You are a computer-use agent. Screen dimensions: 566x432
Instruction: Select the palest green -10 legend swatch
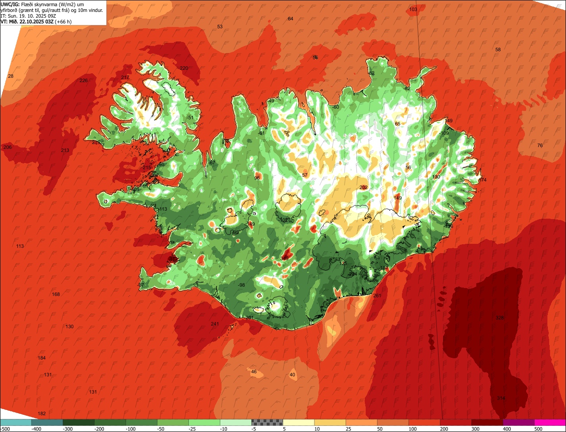click(236, 422)
